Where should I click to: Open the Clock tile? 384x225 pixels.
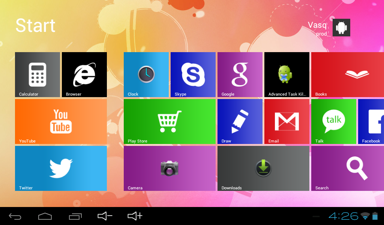point(146,74)
